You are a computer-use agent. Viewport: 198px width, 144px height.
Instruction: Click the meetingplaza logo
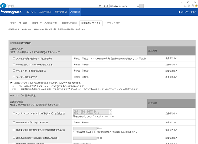(11, 12)
